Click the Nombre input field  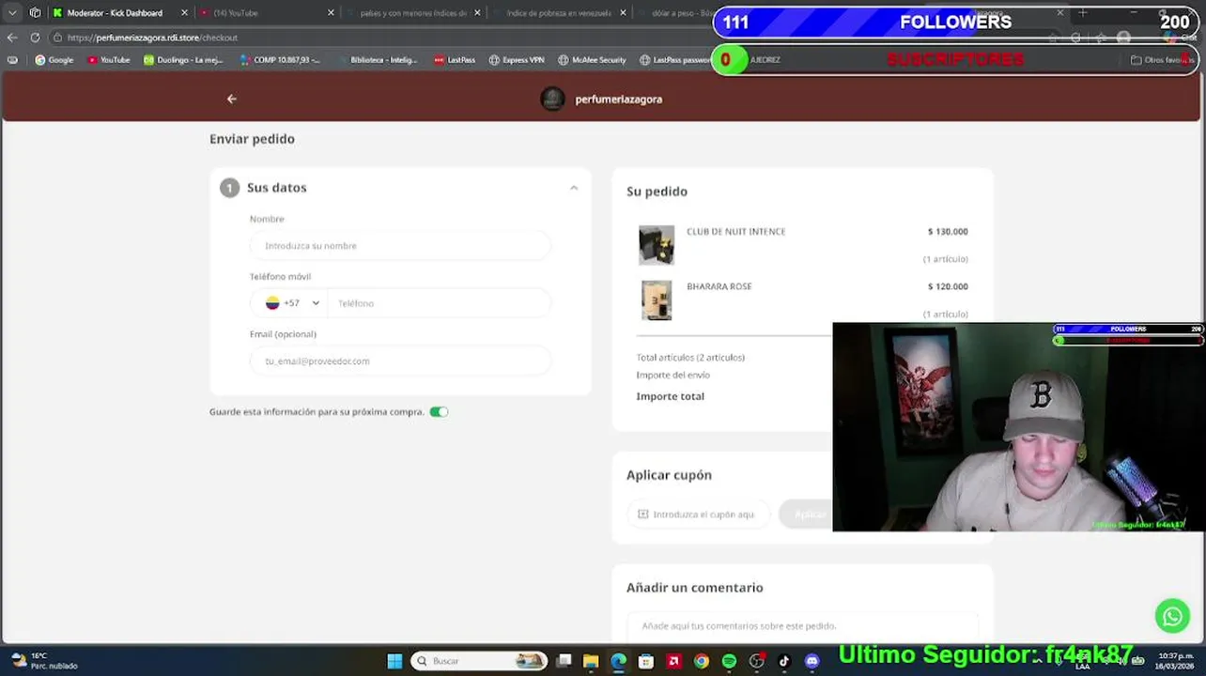400,246
